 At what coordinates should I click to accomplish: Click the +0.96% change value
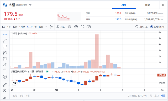pos(8,19)
